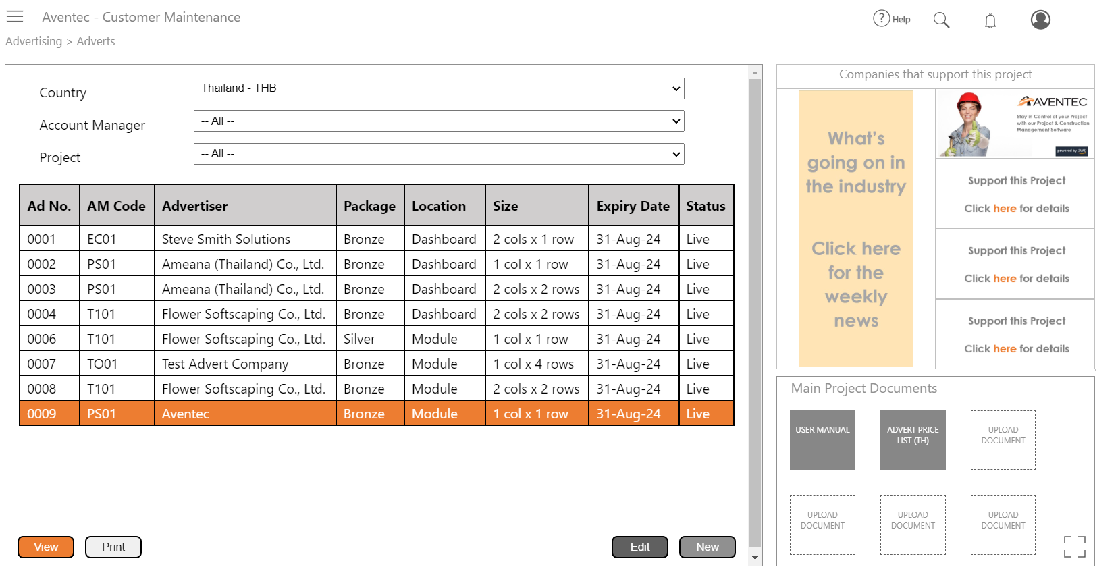Select the Steve Smith Solutions row

pyautogui.click(x=226, y=239)
